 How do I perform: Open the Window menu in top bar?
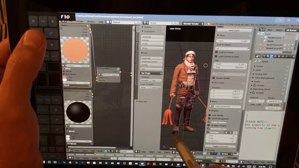(91, 22)
